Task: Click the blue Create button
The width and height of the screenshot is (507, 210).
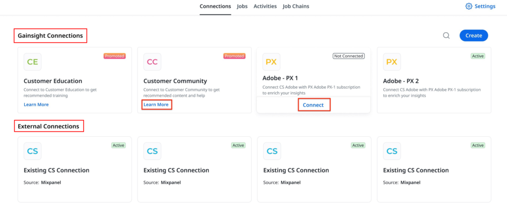Action: point(474,36)
